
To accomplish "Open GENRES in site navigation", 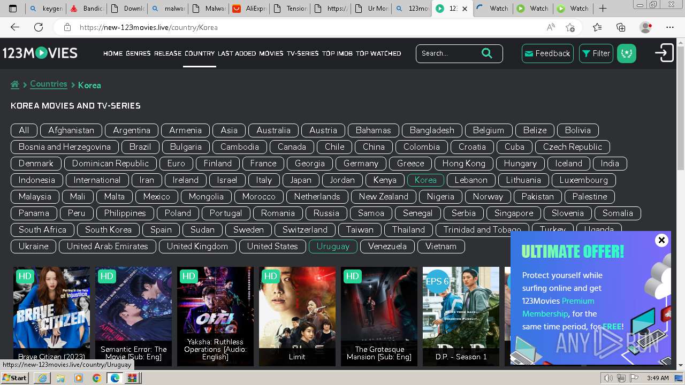I will [x=138, y=53].
